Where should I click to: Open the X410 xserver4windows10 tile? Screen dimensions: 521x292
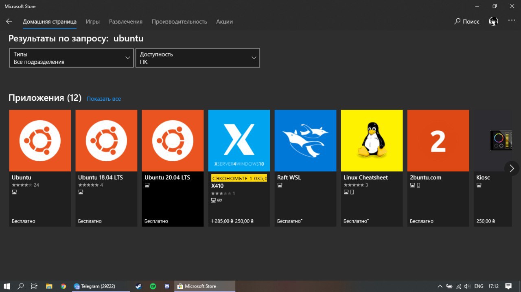[239, 141]
